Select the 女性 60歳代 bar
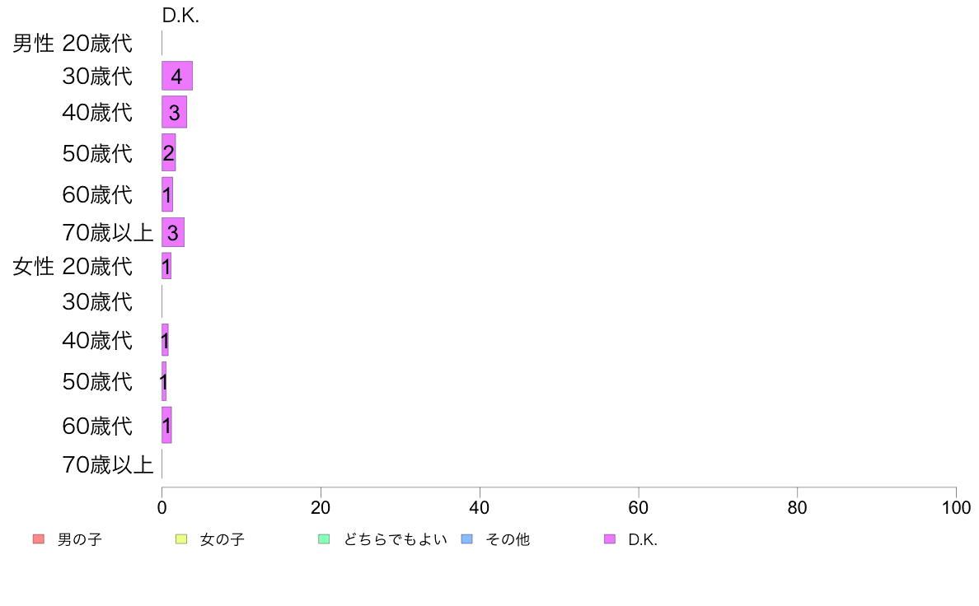 (166, 425)
